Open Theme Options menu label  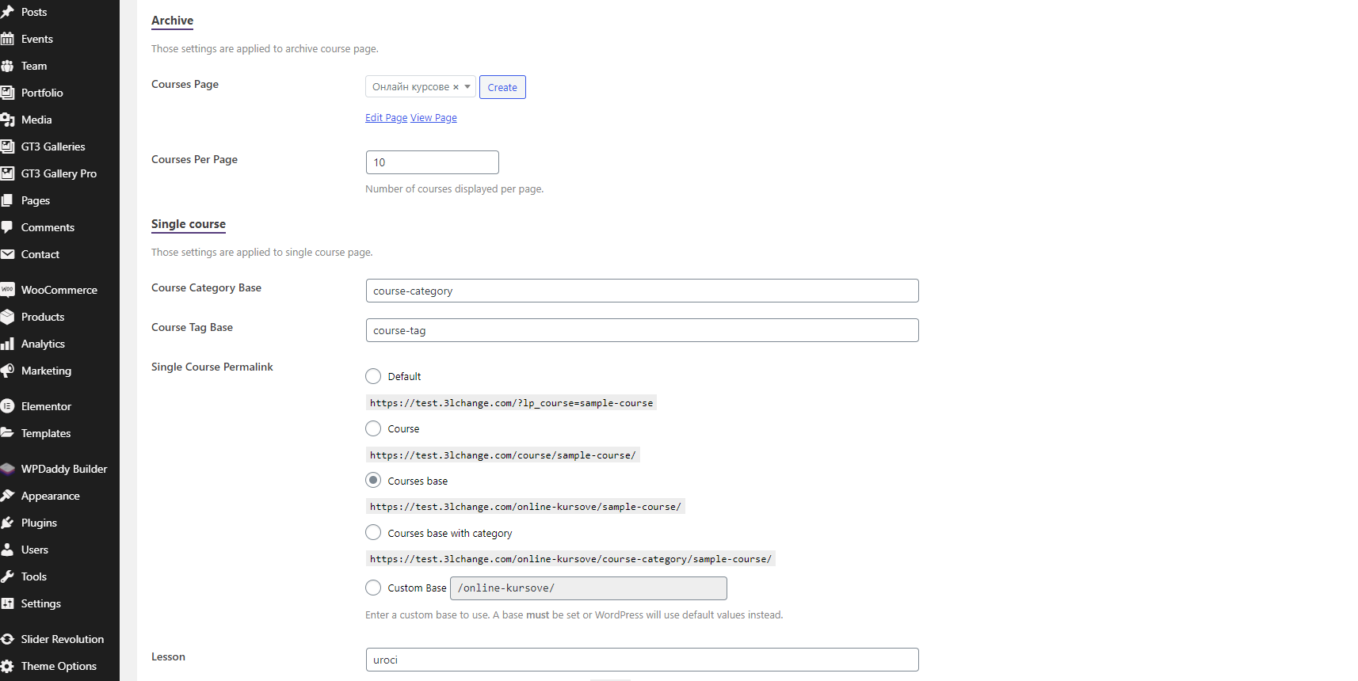click(59, 666)
